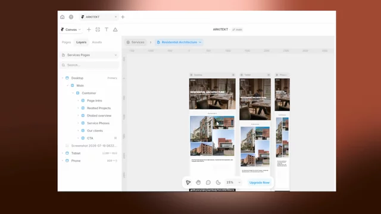Select the Frame tool in the toolbar
Viewport: 381px width, 214px height.
tap(98, 30)
